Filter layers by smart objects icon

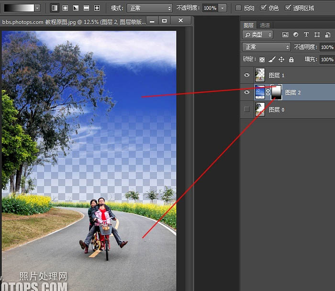click(328, 34)
